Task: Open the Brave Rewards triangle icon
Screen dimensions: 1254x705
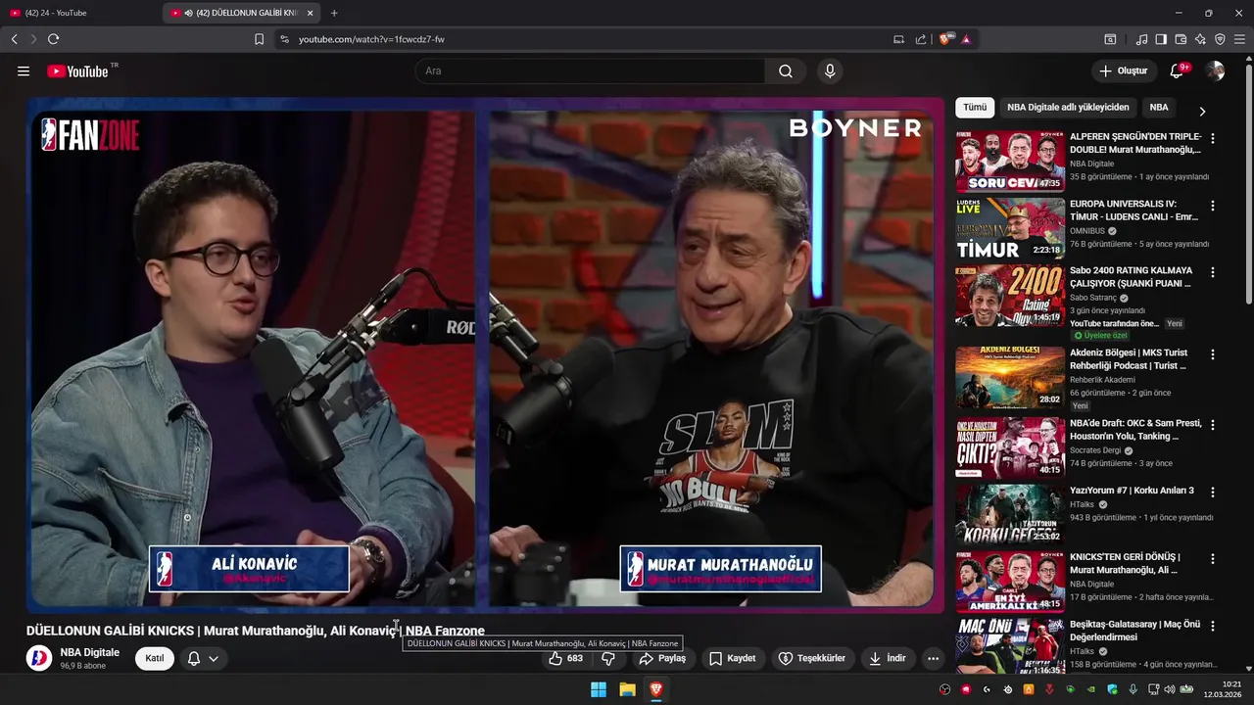Action: 966,39
